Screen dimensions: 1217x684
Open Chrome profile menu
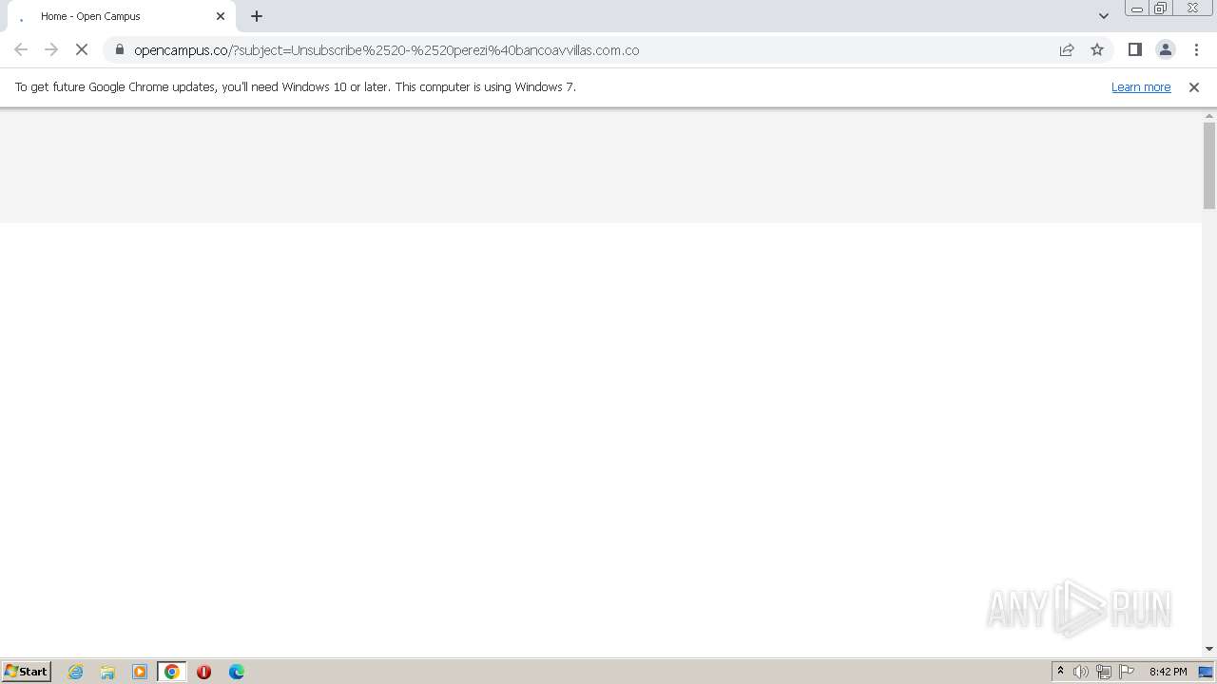[1165, 49]
